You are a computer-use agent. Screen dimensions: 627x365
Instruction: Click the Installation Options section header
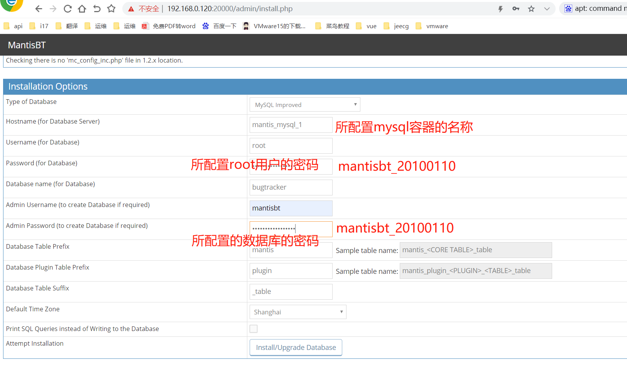coord(315,87)
